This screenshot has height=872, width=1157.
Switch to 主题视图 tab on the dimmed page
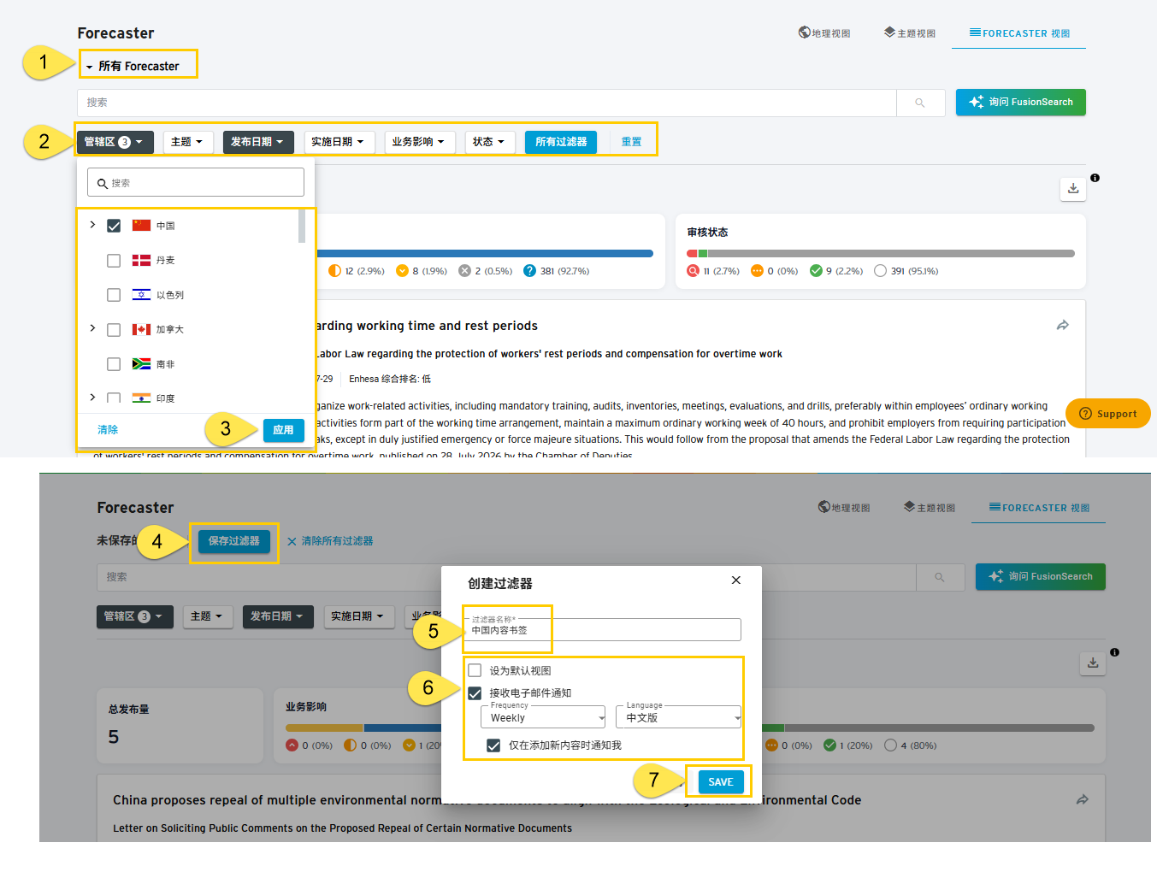point(930,507)
